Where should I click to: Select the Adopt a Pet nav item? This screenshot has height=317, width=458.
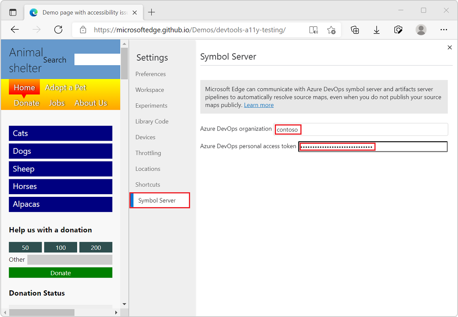pyautogui.click(x=65, y=87)
